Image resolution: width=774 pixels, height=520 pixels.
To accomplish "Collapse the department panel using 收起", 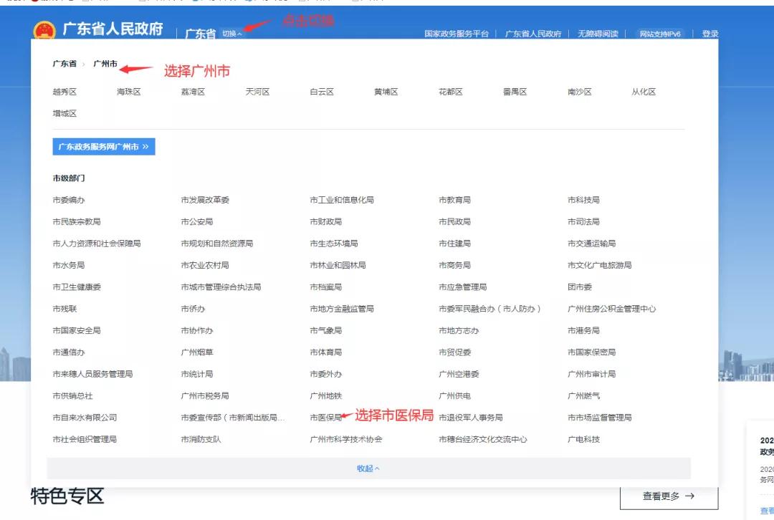I will (368, 468).
